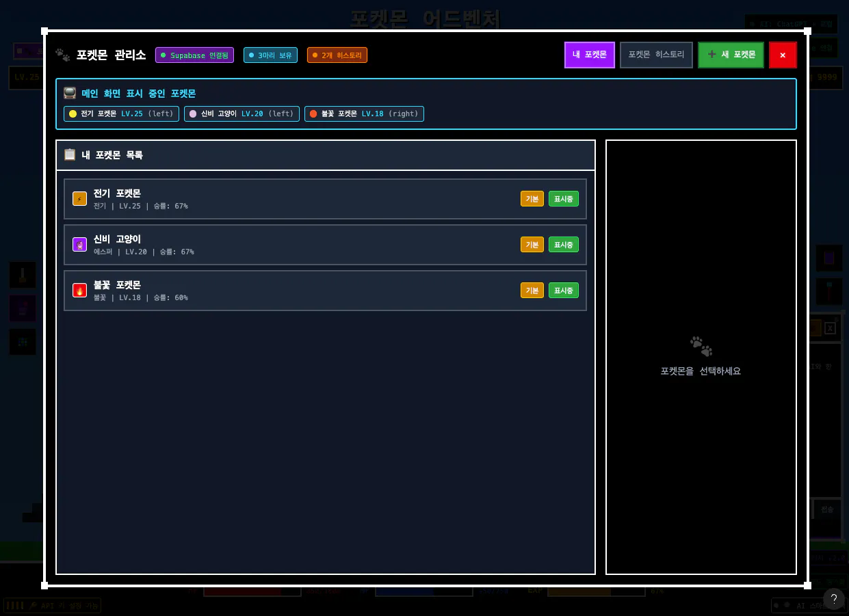Click 기본 button in 신비 고양이 row
This screenshot has width=849, height=616.
click(x=532, y=245)
